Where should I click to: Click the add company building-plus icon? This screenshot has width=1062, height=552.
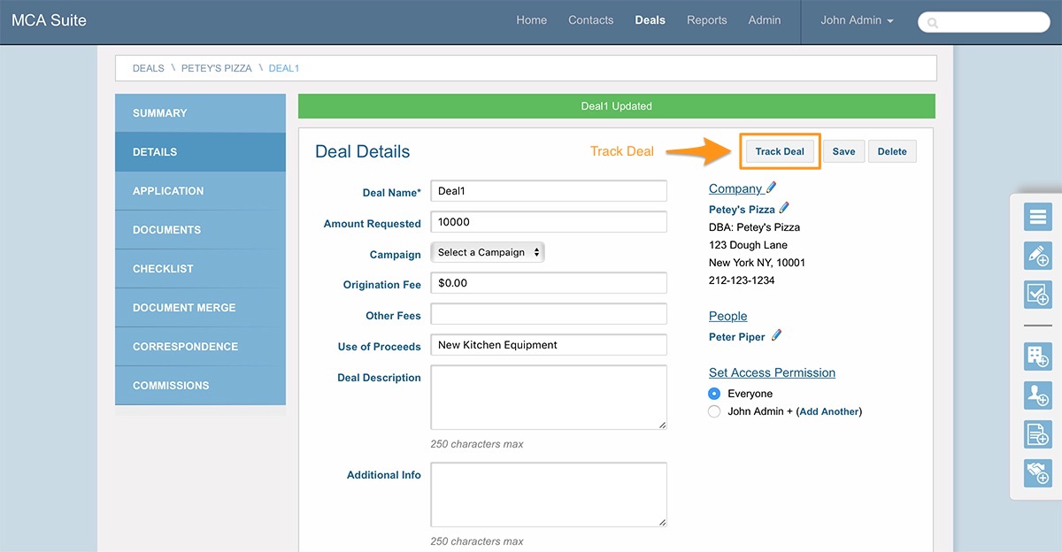coord(1037,356)
